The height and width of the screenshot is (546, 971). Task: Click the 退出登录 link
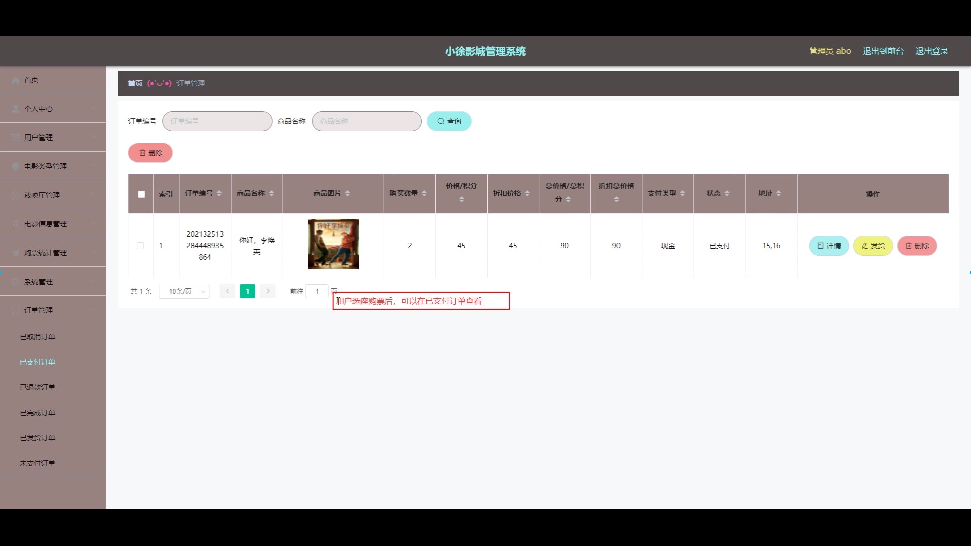[x=932, y=51]
